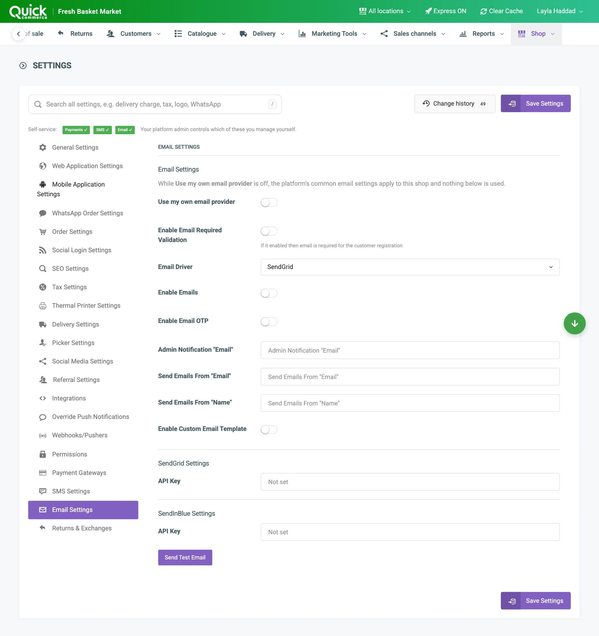Turn on the Enable Emails switch
This screenshot has height=636, width=599.
tap(269, 293)
